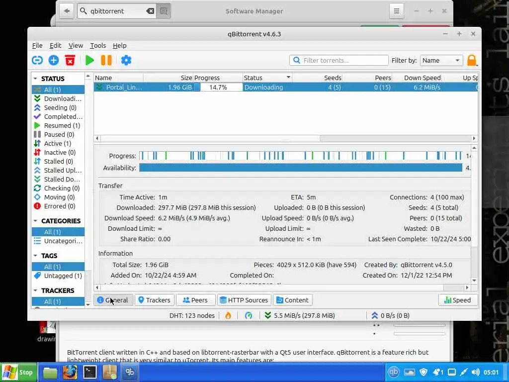Collapse the TAGS section
Screen dimensions: 509x382
35,256
